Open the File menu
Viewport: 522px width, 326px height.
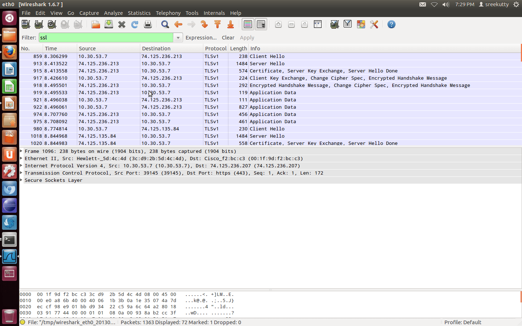26,13
